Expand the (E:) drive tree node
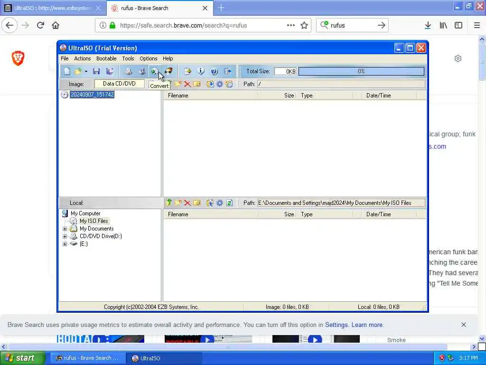Viewport: 486px width, 365px height. click(x=65, y=244)
